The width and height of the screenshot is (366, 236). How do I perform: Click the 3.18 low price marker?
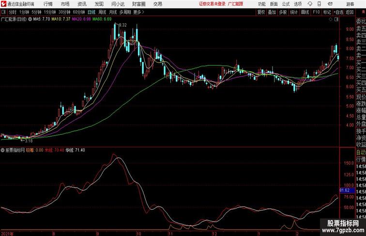click(x=29, y=141)
